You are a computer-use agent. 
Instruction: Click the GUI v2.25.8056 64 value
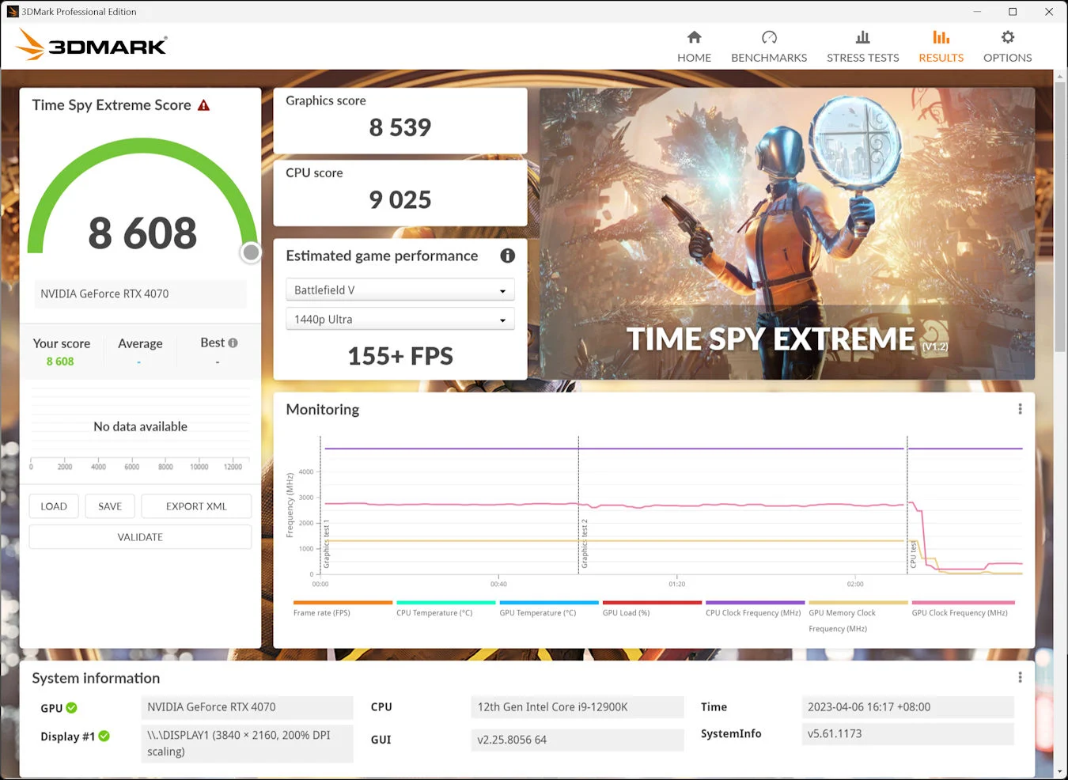pos(577,740)
